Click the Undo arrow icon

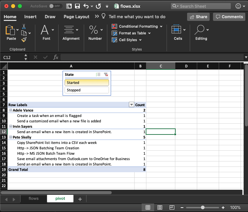coord(86,6)
